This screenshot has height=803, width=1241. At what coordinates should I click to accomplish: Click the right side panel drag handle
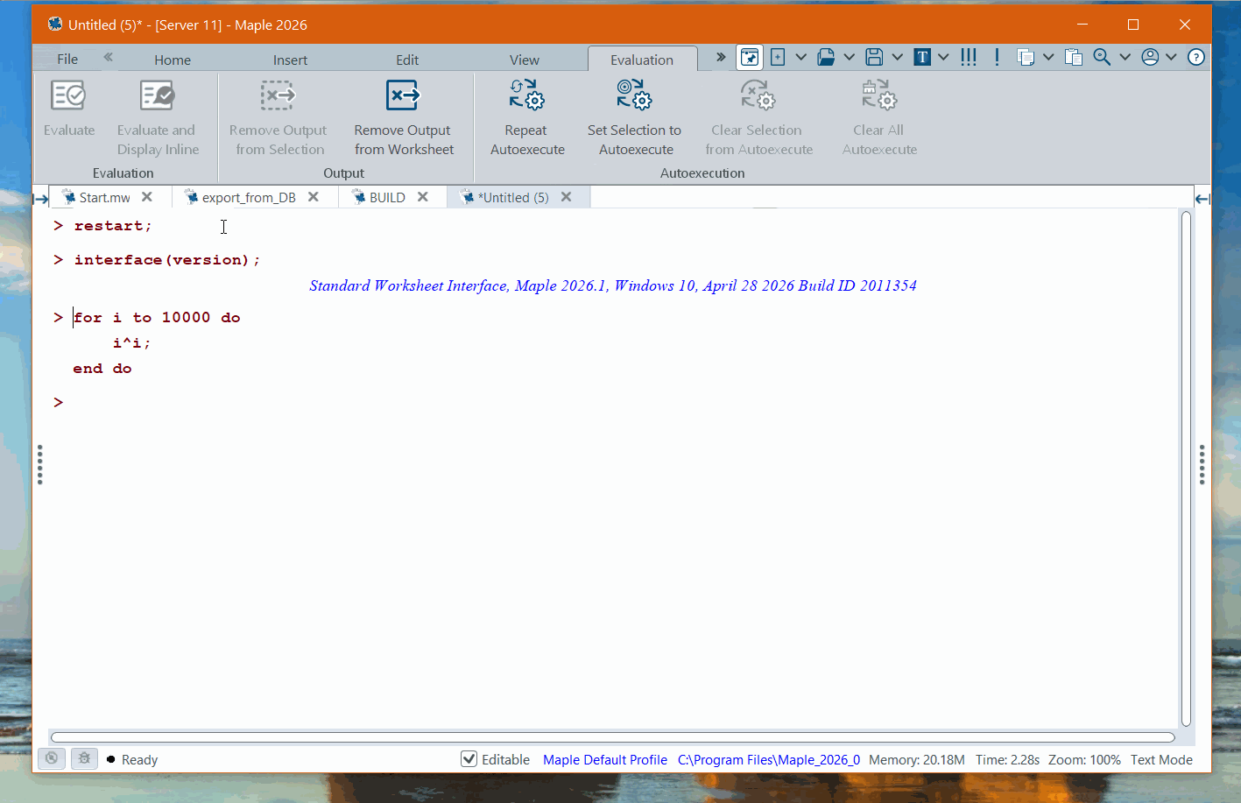[x=1202, y=464]
